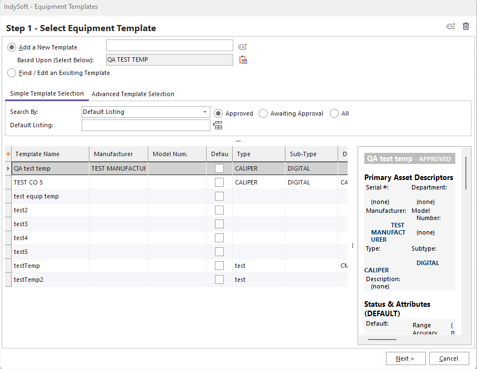Click the clipboard icon beside Based Upon field

pos(243,60)
